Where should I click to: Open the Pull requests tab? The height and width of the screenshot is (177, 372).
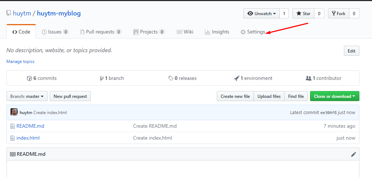pyautogui.click(x=101, y=32)
